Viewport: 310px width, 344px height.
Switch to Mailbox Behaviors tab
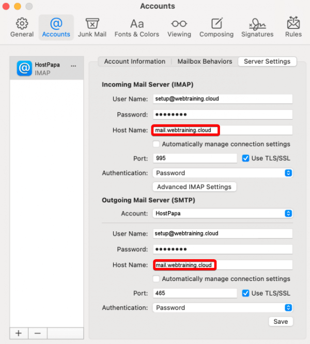click(205, 62)
